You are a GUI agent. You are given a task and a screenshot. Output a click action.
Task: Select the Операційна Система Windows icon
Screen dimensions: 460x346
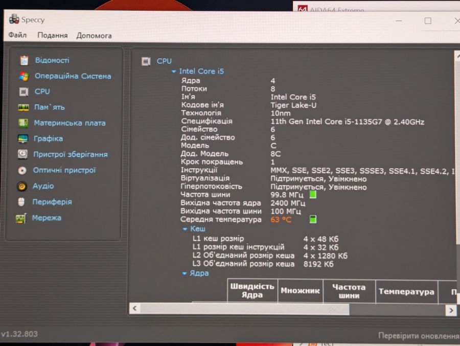click(24, 76)
